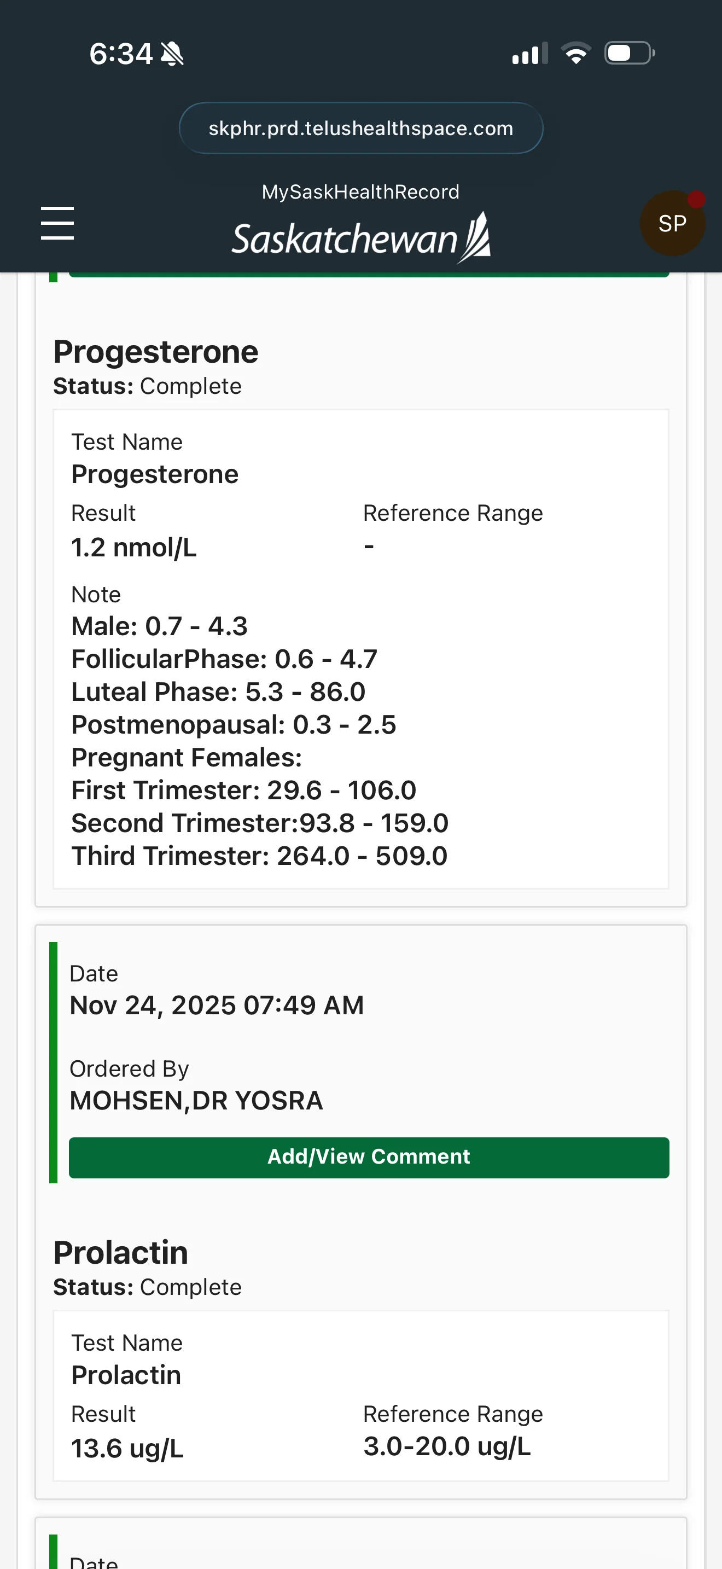Tap the 6:34 clock in status bar
This screenshot has height=1569, width=722.
click(120, 54)
